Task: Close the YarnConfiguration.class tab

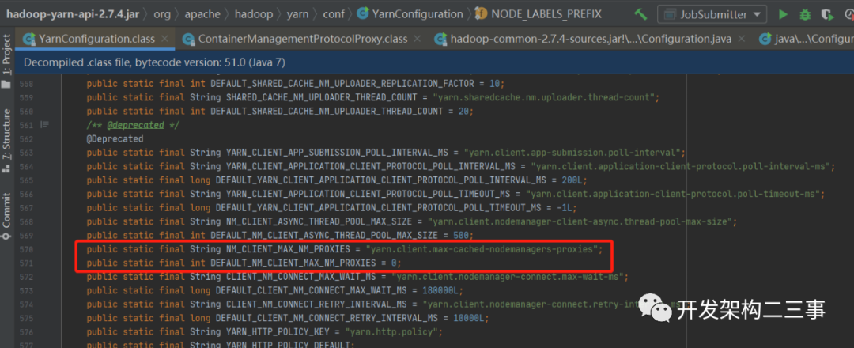Action: (165, 40)
